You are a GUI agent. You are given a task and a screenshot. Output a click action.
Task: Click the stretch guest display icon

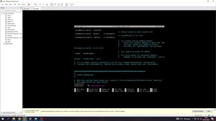click(72, 4)
